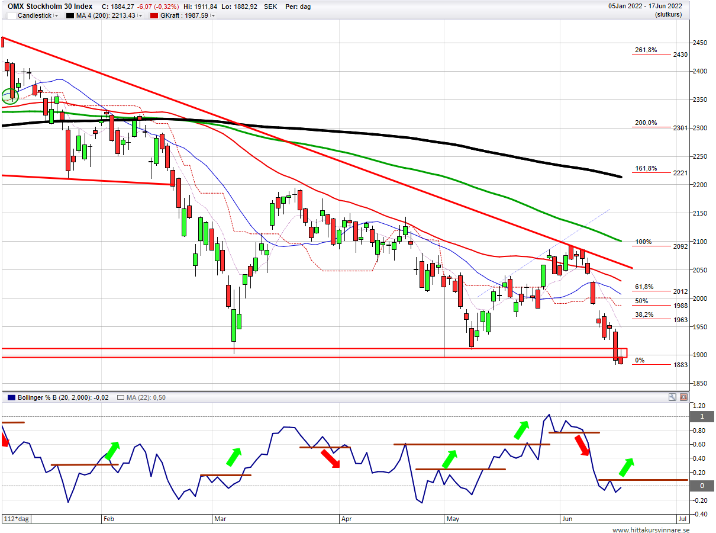
Task: Click the 2430 price value
Action: click(680, 55)
